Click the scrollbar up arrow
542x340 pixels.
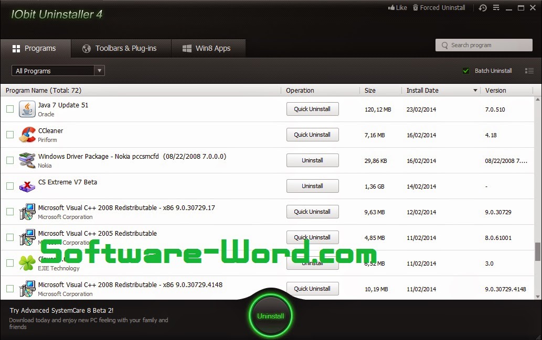(537, 100)
